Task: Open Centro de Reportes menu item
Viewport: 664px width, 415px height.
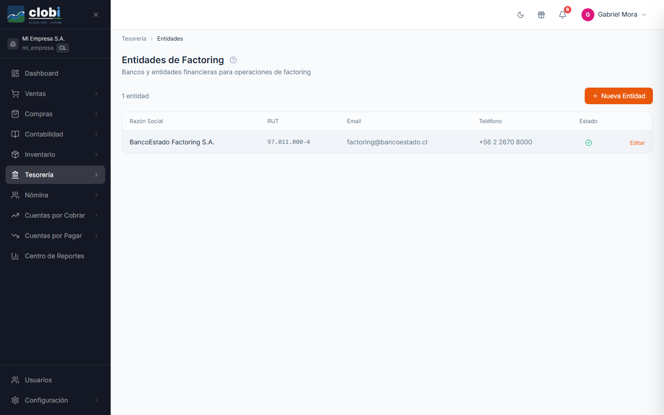Action: tap(55, 256)
